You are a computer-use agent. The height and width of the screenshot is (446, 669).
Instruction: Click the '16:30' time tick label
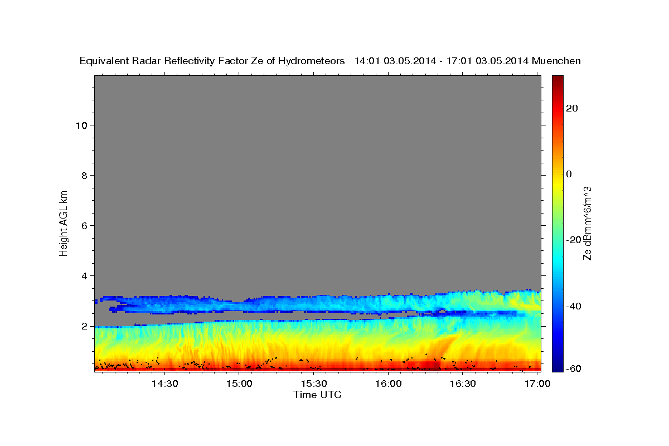coord(463,384)
